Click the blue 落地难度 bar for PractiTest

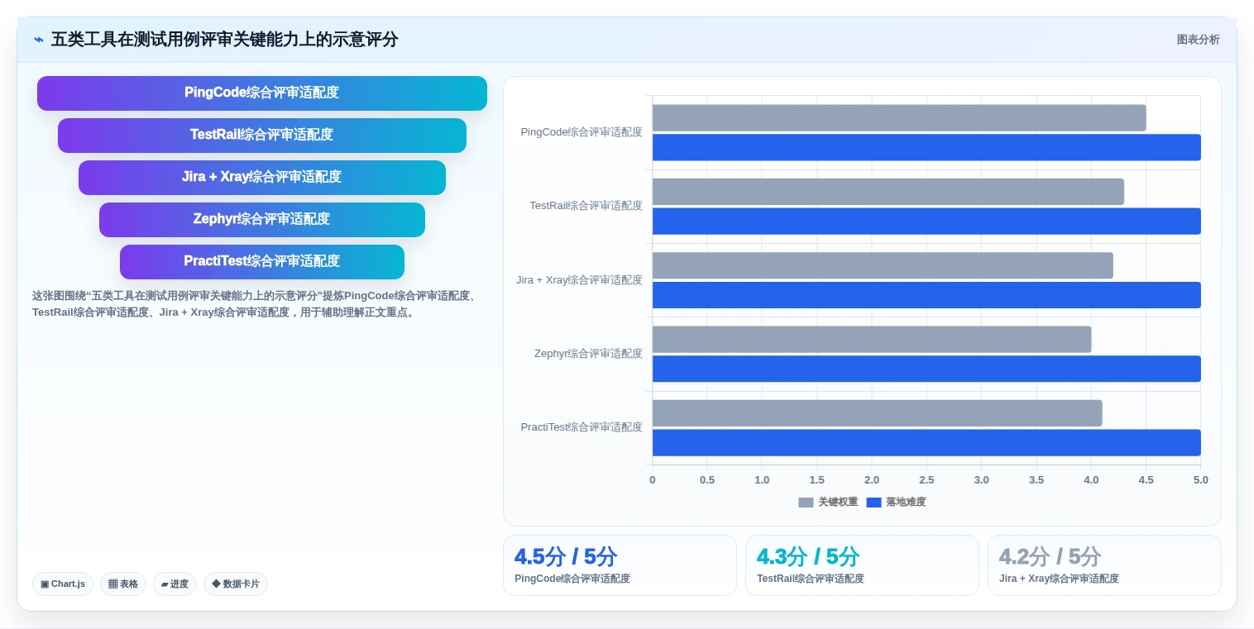(926, 443)
